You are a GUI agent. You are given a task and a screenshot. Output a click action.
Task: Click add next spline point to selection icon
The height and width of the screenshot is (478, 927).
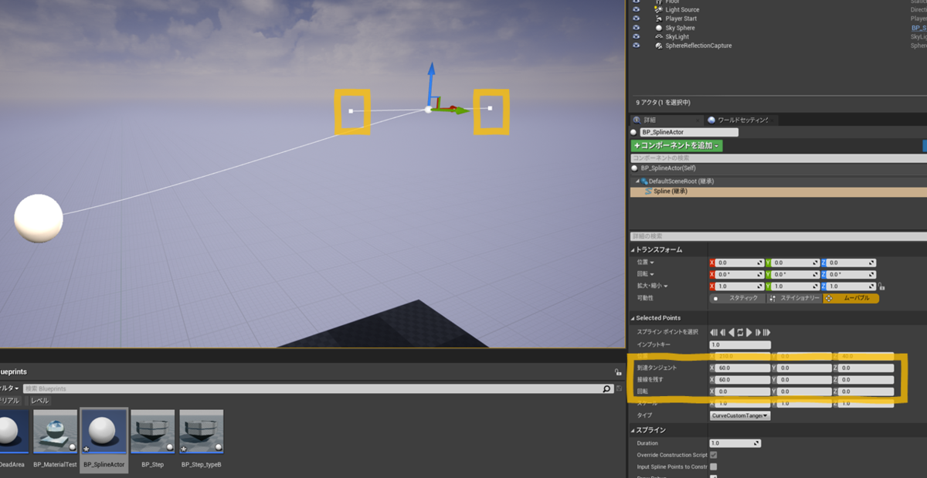(x=758, y=332)
